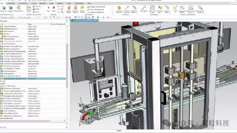Select the Rigid Body tool
The height and width of the screenshot is (133, 237).
(69, 9)
